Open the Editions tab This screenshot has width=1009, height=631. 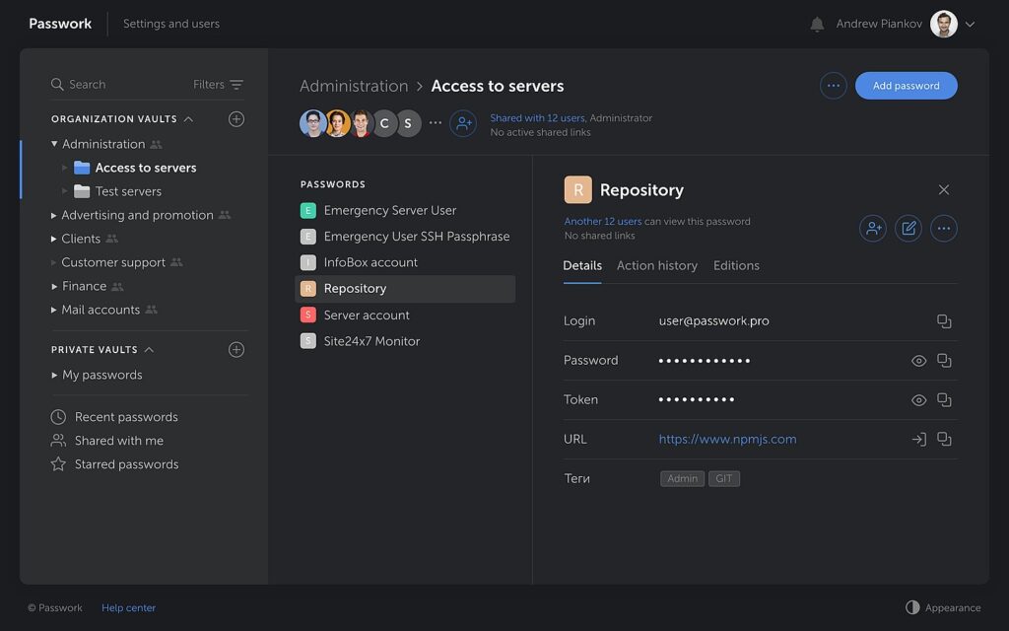point(736,265)
